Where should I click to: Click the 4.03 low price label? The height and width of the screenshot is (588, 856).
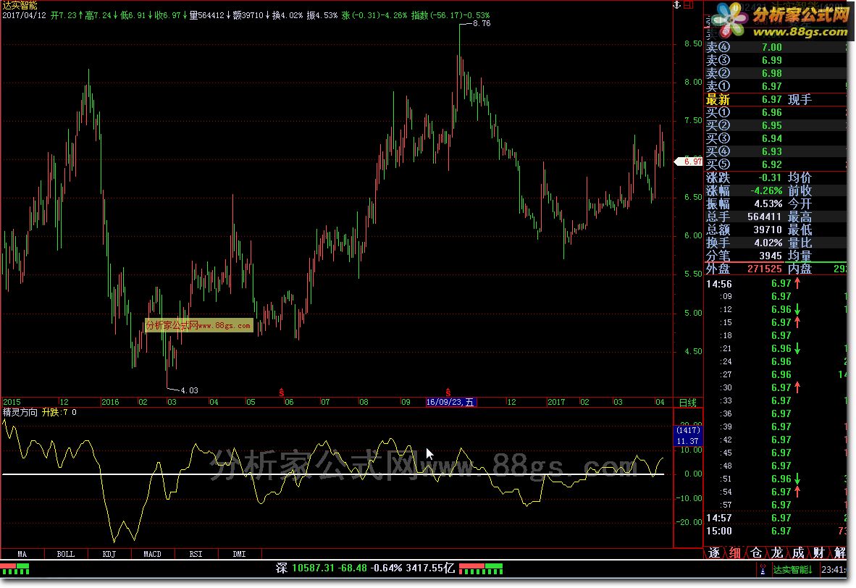coord(190,390)
